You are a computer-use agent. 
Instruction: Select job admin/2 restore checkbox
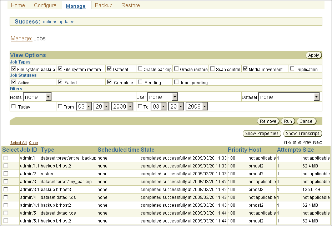click(x=6, y=174)
